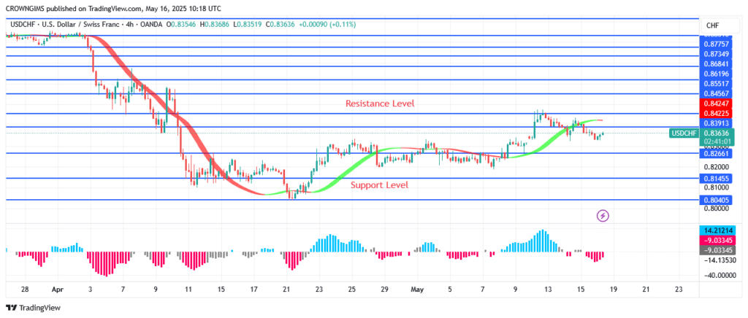
Task: Click the 0.85517 price label
Action: [x=717, y=83]
